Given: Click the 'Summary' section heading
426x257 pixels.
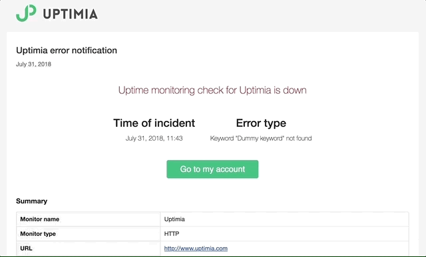Looking at the screenshot, I should point(31,201).
